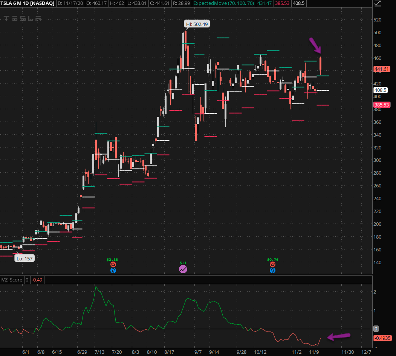The height and width of the screenshot is (356, 396).
Task: Click the 7/13 date on time axis
Action: pos(99,352)
